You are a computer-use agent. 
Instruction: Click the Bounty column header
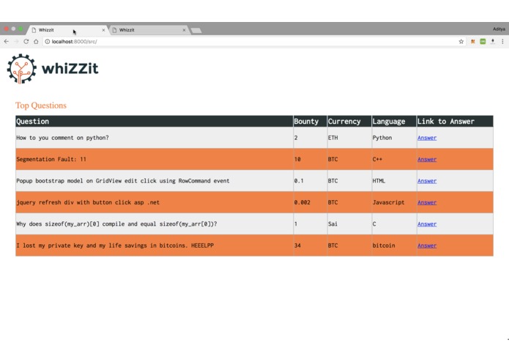tap(310, 121)
